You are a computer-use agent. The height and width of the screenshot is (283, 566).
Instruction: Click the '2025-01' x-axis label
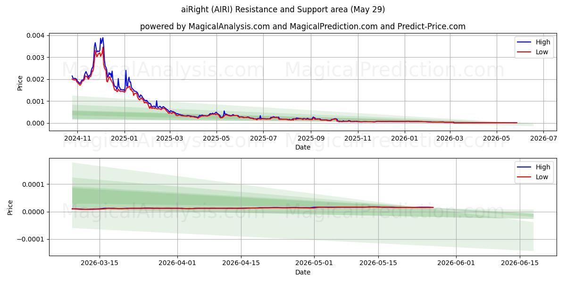click(125, 139)
